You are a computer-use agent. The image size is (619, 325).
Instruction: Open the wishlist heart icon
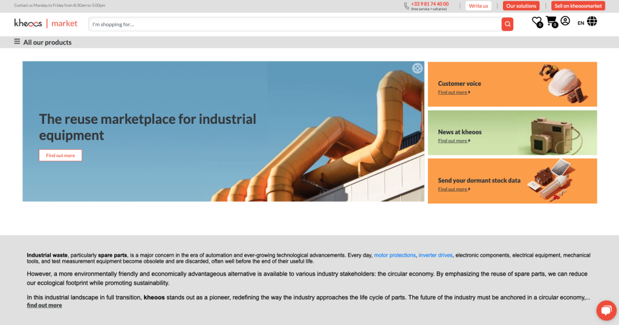coord(537,22)
